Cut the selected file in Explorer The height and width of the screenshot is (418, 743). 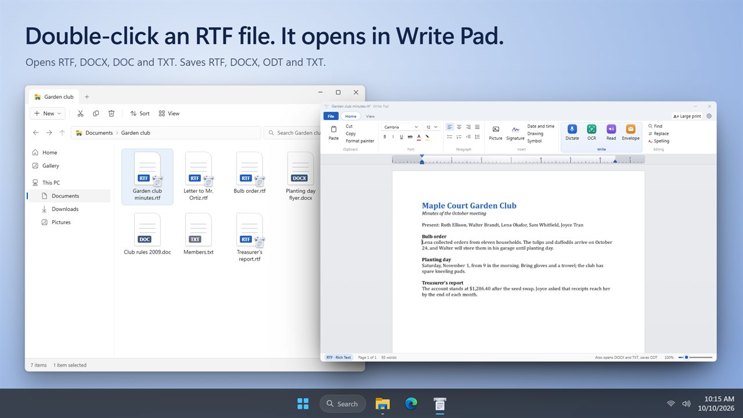[81, 113]
